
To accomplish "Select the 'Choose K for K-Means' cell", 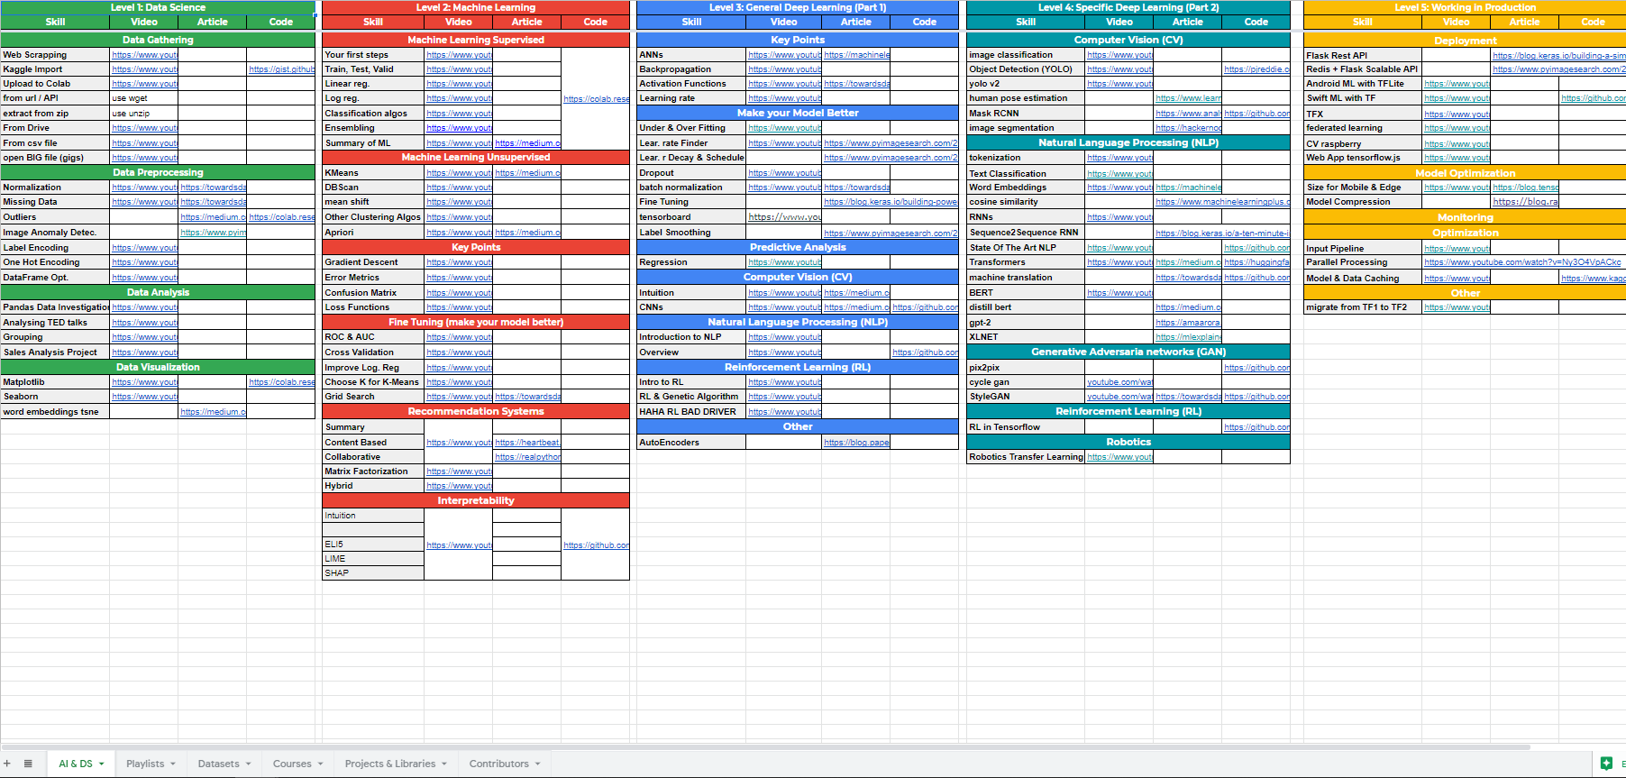I will pyautogui.click(x=373, y=382).
